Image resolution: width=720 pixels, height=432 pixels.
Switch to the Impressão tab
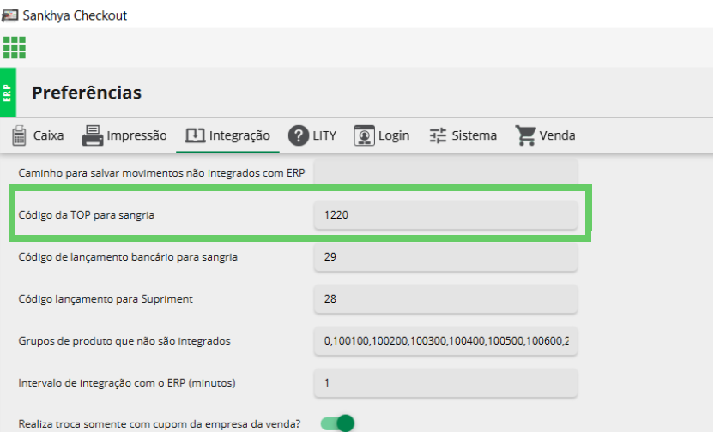(x=124, y=135)
